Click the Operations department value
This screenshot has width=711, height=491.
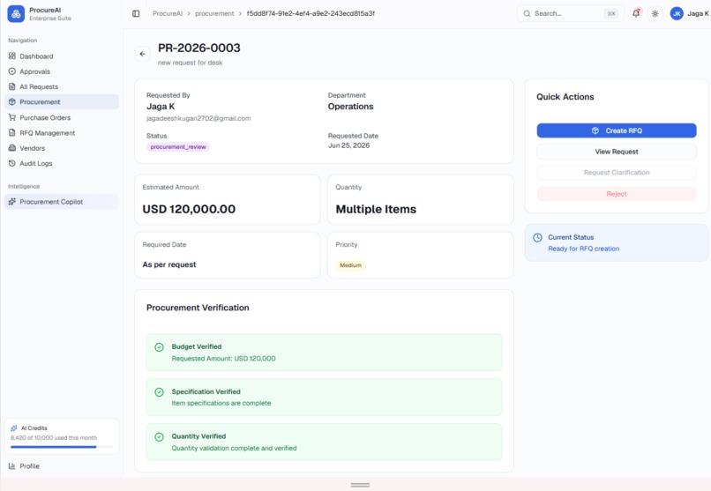tap(350, 107)
